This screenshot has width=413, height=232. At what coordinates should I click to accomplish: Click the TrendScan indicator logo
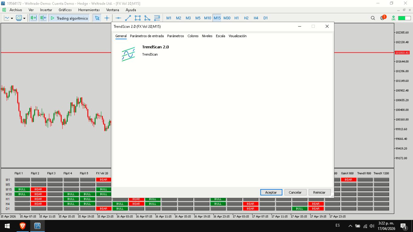coord(128,54)
